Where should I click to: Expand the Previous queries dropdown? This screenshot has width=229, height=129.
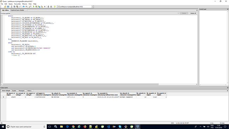coord(178,13)
